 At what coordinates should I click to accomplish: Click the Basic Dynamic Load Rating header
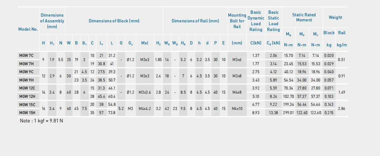pyautogui.click(x=256, y=21)
